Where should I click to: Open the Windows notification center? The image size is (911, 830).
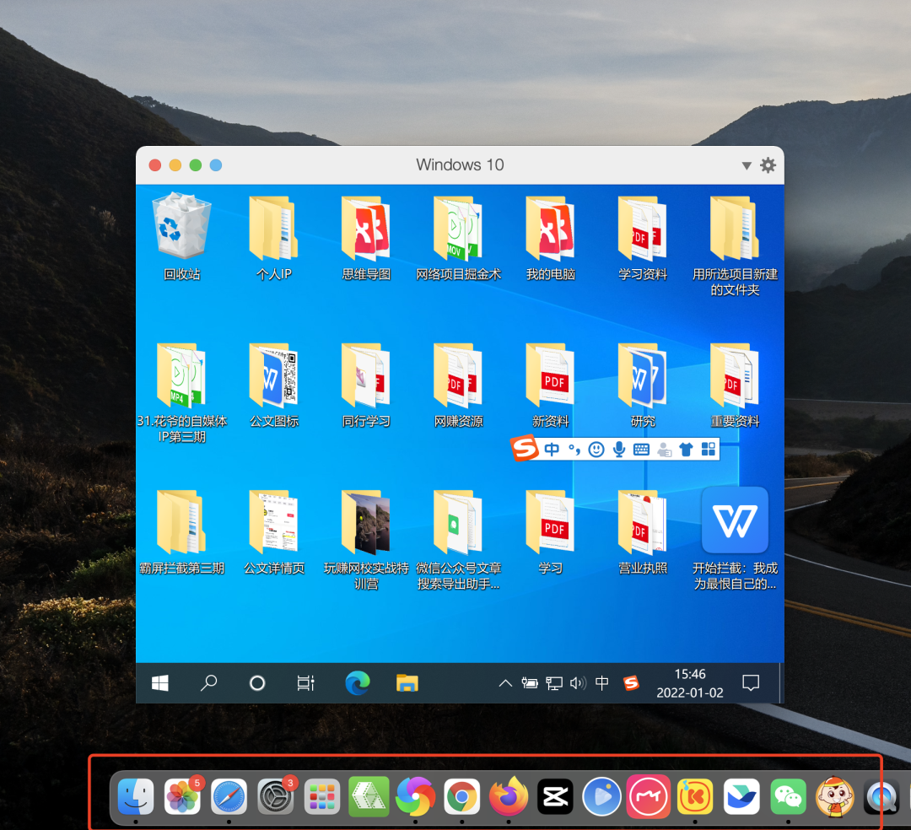[751, 683]
